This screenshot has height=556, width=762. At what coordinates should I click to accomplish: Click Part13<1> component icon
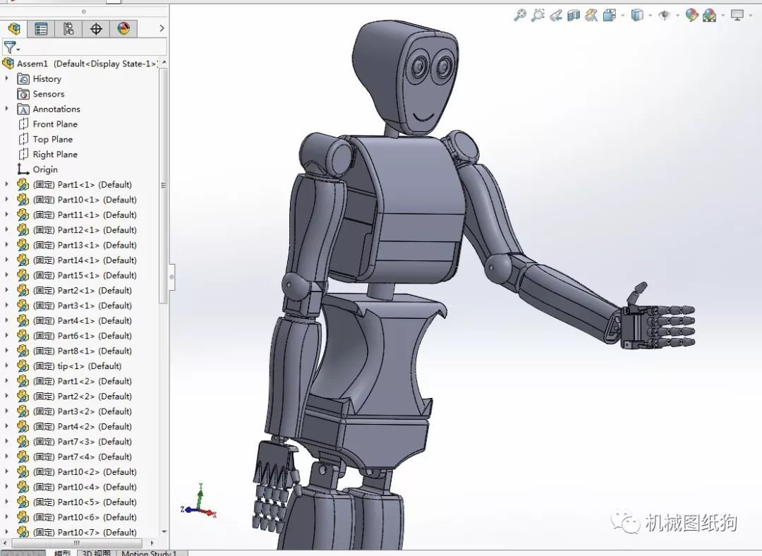23,244
